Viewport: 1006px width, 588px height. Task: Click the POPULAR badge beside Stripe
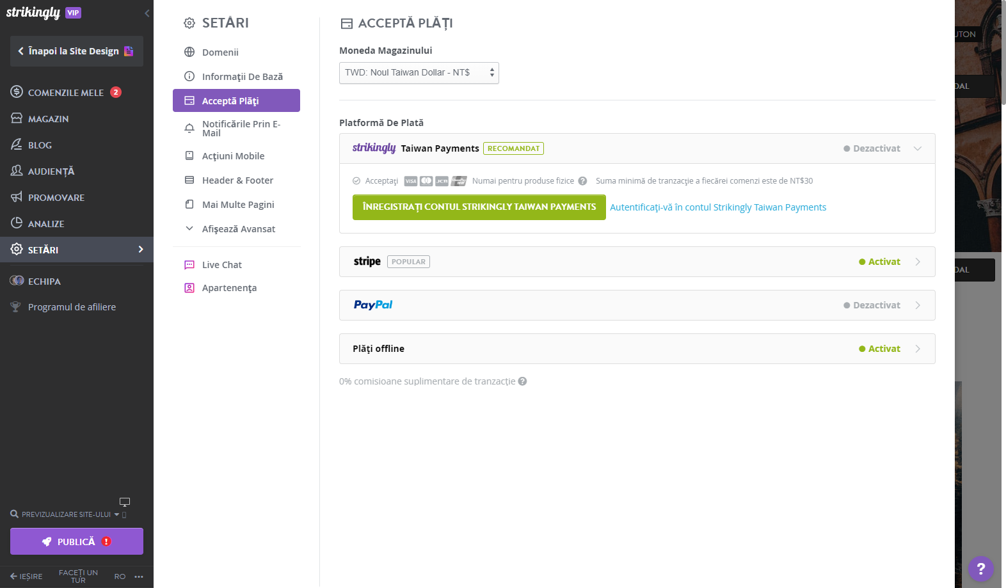408,262
